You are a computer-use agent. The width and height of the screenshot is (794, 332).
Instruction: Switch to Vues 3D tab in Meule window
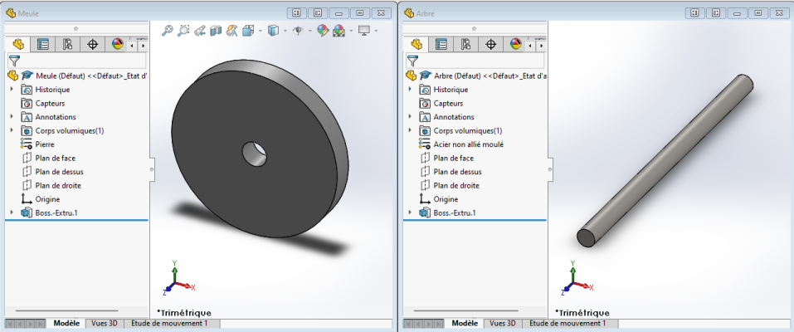pyautogui.click(x=105, y=323)
